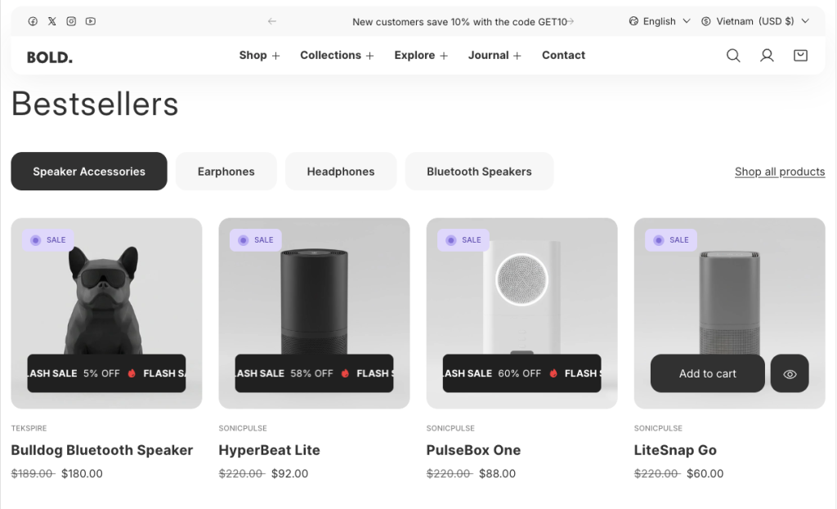
Task: Click the BOLD. logo
Action: tap(50, 57)
